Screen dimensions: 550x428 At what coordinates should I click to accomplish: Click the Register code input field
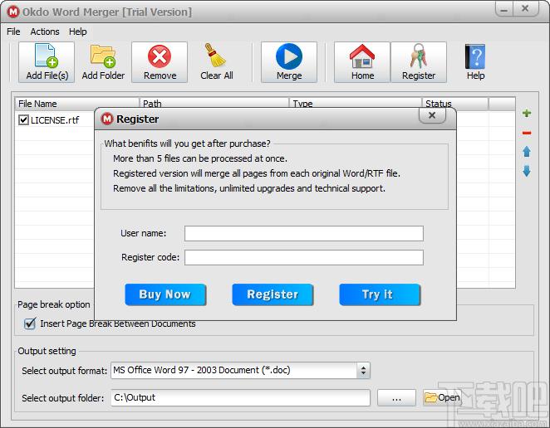click(x=304, y=257)
